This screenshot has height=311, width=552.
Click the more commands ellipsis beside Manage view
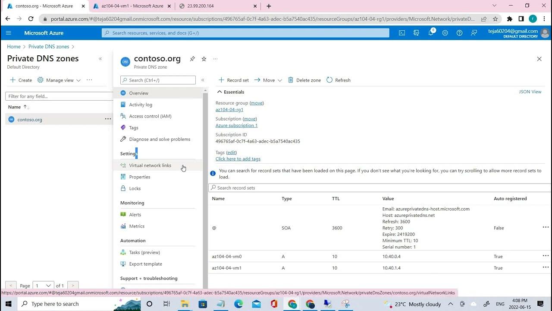pos(89,80)
